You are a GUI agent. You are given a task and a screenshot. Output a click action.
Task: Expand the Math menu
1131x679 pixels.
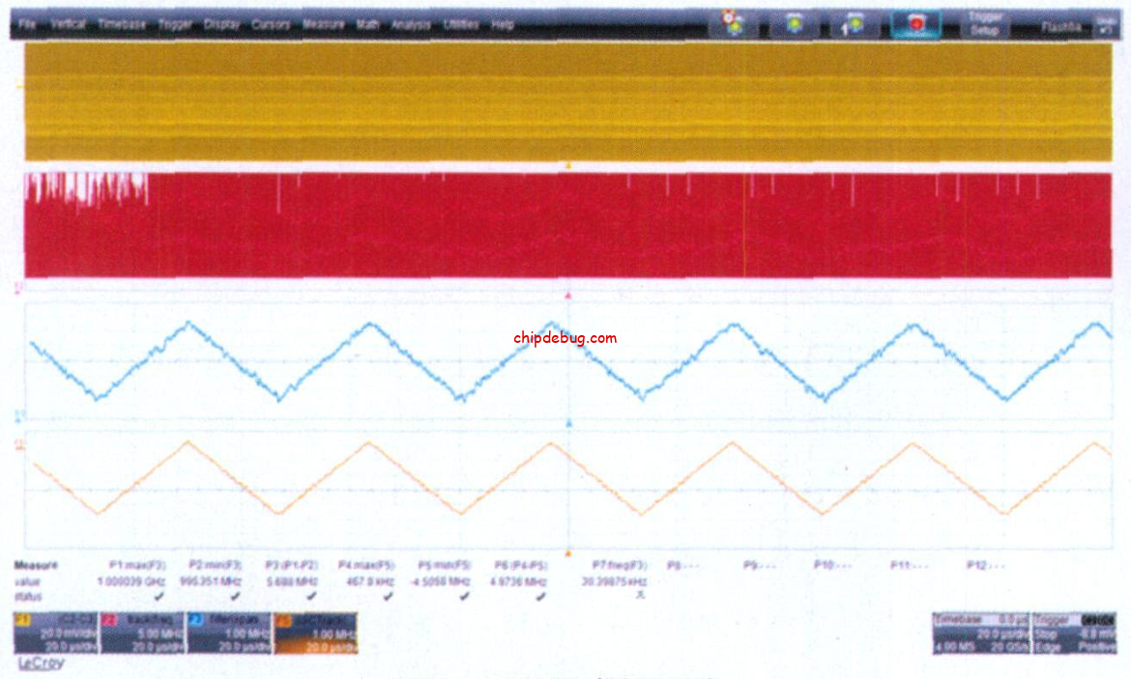coord(367,24)
